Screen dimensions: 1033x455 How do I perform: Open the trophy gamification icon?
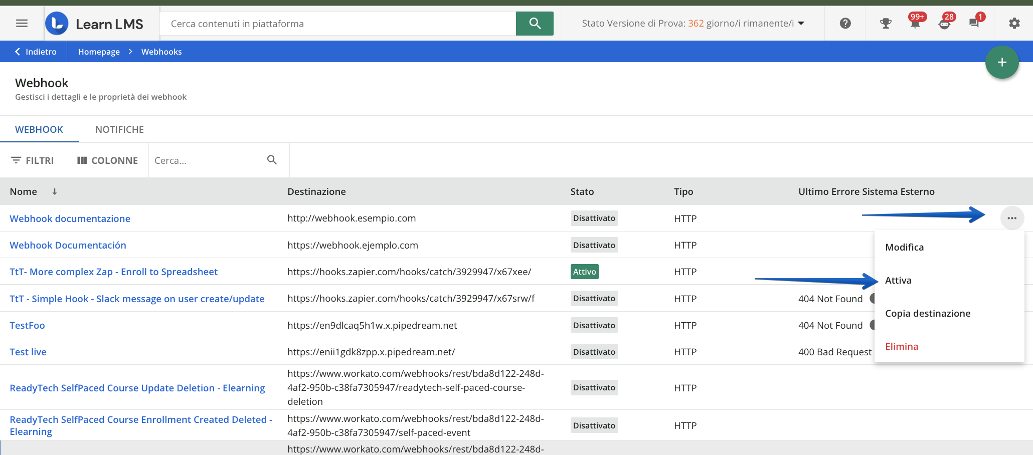[x=886, y=24]
